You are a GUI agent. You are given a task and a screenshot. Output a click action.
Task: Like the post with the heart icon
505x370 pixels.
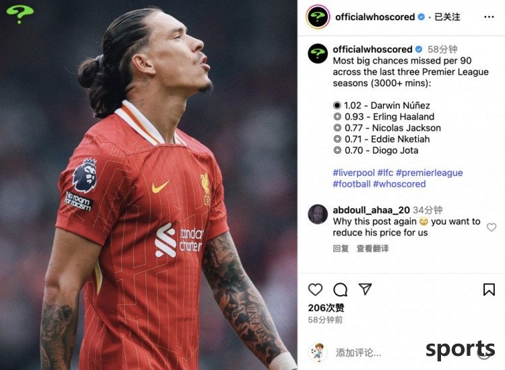pyautogui.click(x=315, y=289)
